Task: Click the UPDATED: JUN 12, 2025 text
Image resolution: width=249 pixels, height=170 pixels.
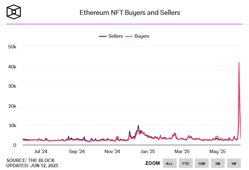Action: (x=32, y=166)
